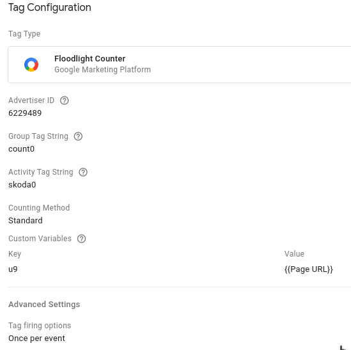Select the {{Page URL}} variable value
The width and height of the screenshot is (351, 350).
coord(309,269)
